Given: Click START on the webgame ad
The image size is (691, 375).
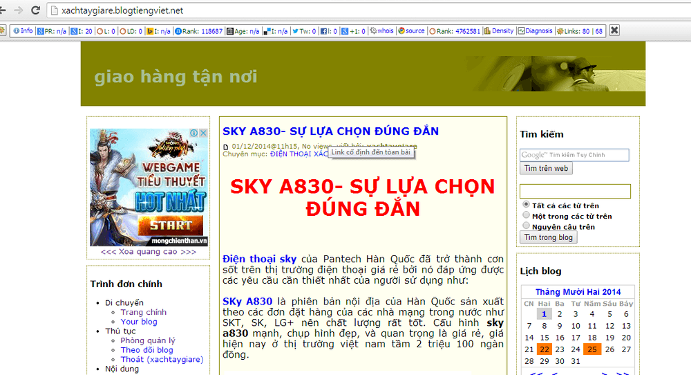Looking at the screenshot, I should (171, 226).
